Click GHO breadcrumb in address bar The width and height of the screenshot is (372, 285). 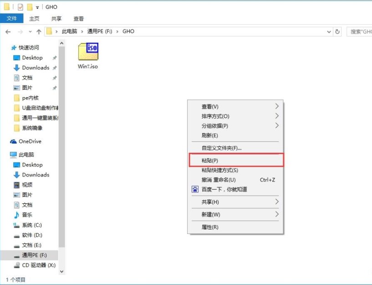coord(128,31)
